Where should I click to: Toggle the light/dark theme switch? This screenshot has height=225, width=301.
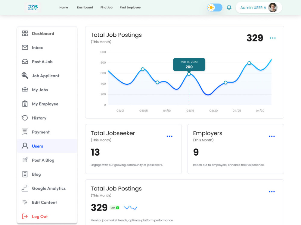click(x=215, y=8)
